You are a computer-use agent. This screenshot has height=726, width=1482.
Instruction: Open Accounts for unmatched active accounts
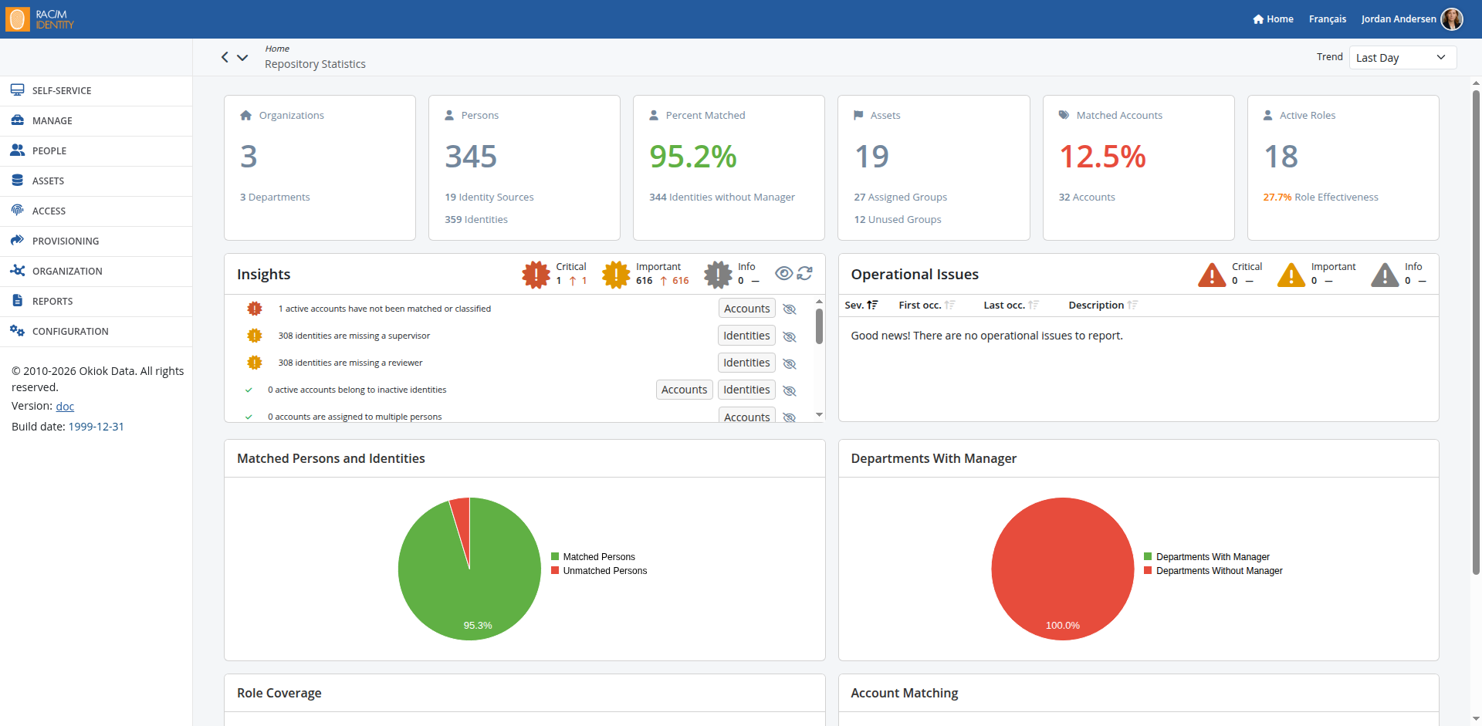tap(746, 308)
